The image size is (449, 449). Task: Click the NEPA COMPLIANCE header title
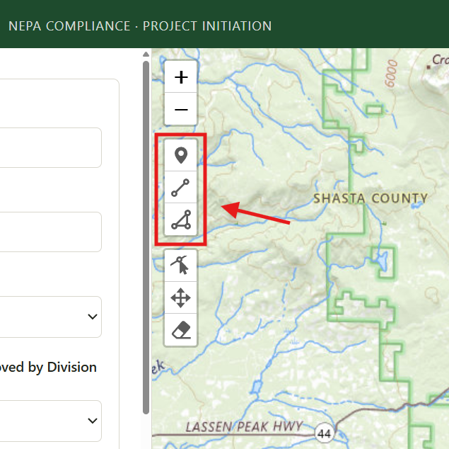tap(140, 26)
